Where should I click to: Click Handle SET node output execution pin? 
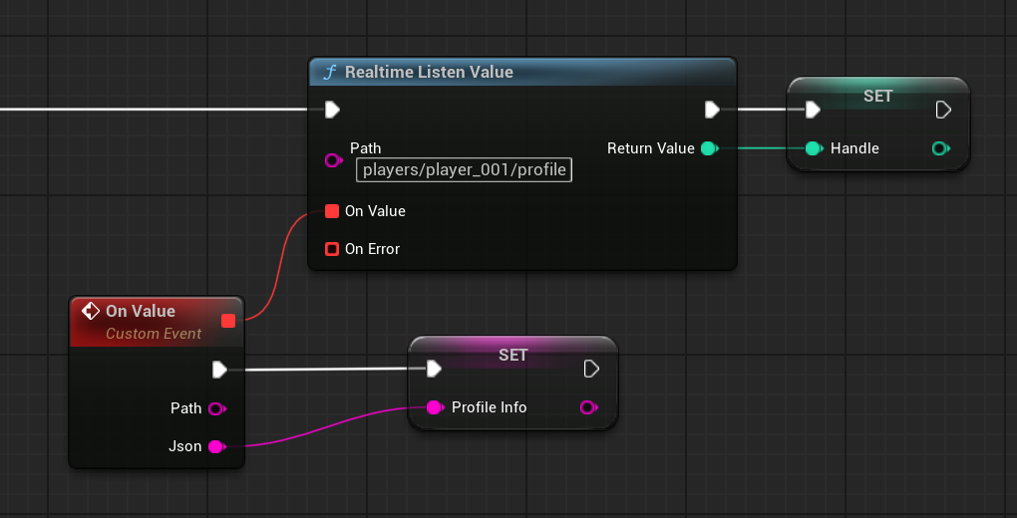943,110
